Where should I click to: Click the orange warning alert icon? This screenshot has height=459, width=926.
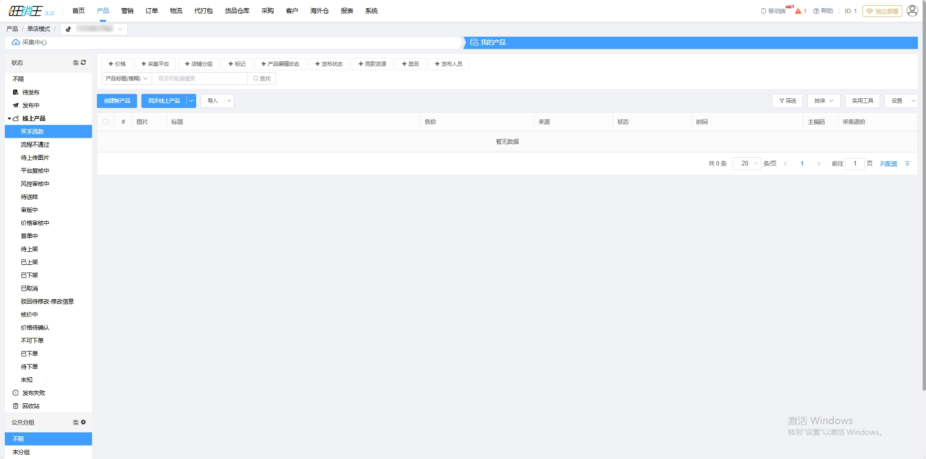pyautogui.click(x=798, y=11)
